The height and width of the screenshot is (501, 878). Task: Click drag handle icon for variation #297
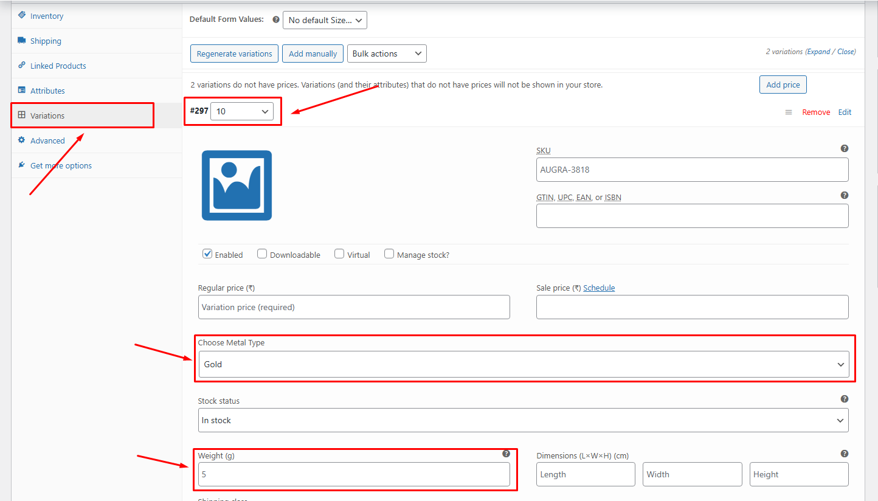[x=789, y=112]
